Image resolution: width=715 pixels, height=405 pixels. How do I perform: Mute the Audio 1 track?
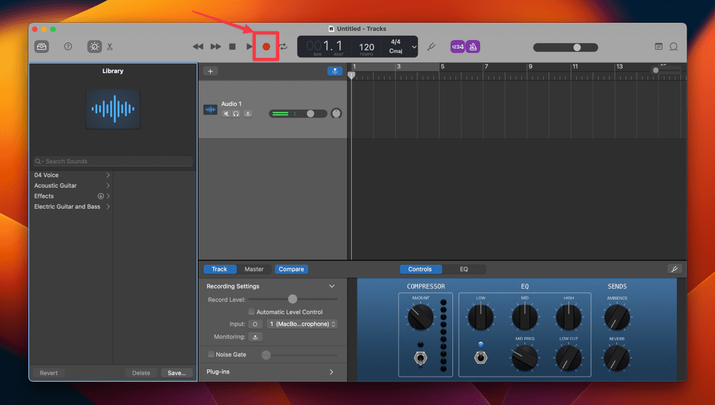click(226, 113)
